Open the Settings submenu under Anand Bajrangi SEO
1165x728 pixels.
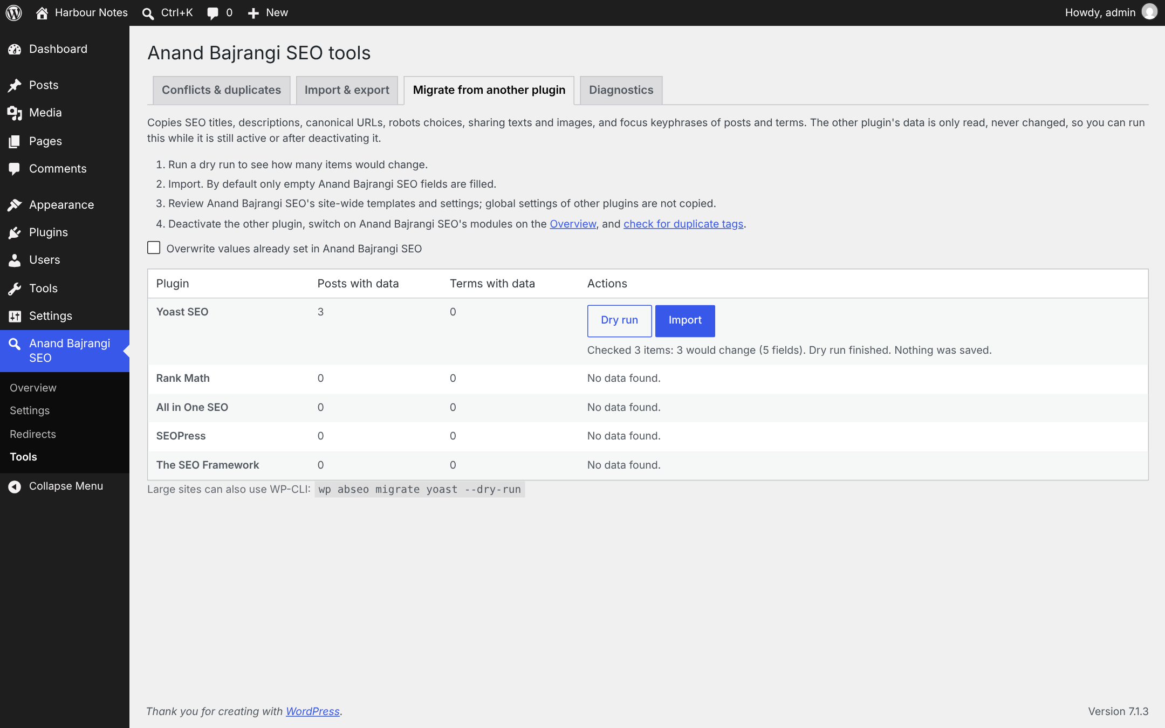30,410
